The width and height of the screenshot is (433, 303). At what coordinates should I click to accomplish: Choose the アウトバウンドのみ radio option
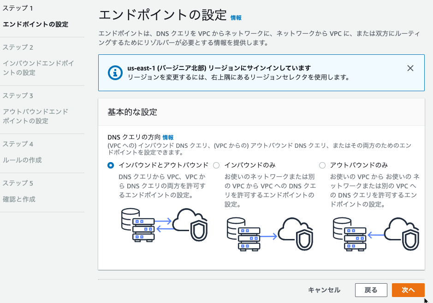(x=322, y=165)
